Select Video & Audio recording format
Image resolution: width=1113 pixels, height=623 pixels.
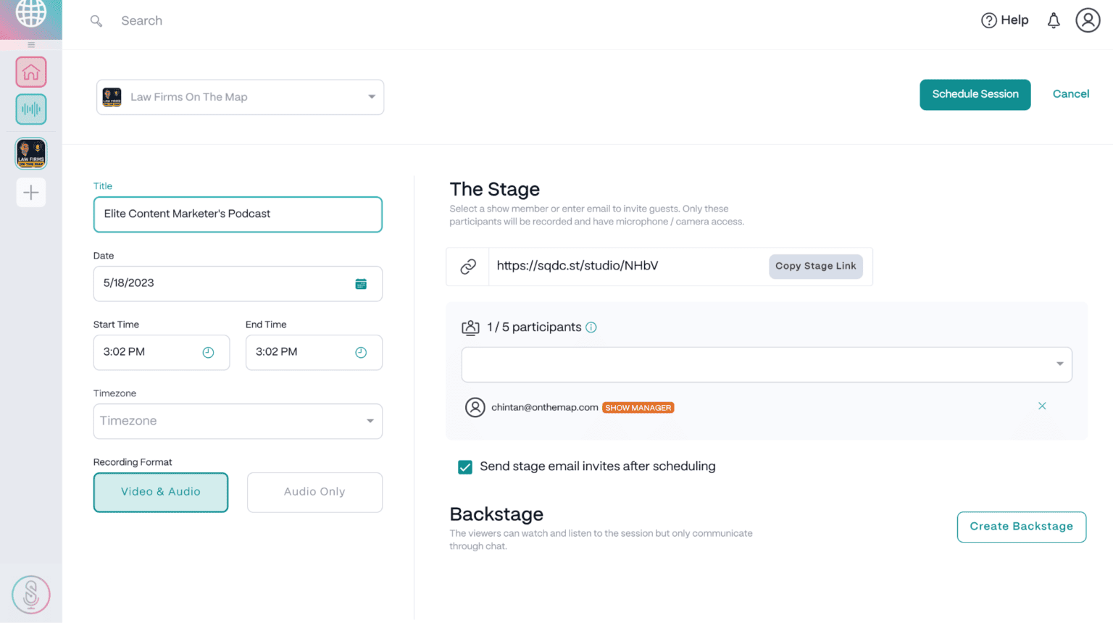(x=161, y=492)
